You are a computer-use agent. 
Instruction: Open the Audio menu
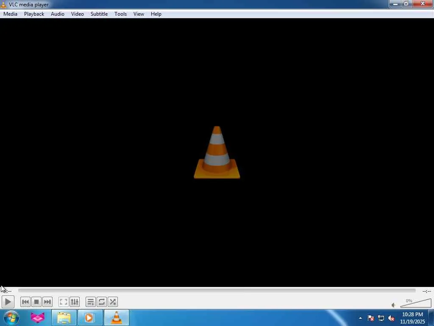click(58, 14)
